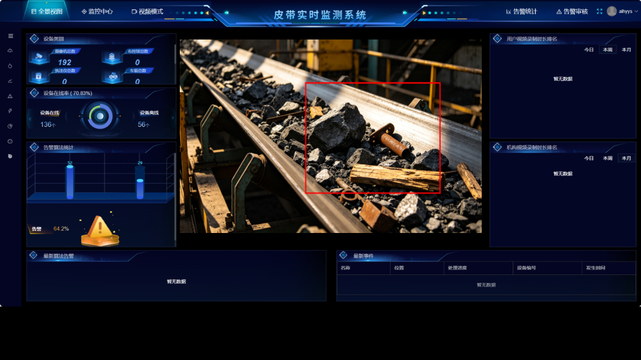
Task: Click the conveyor belt video feed
Action: (331, 136)
